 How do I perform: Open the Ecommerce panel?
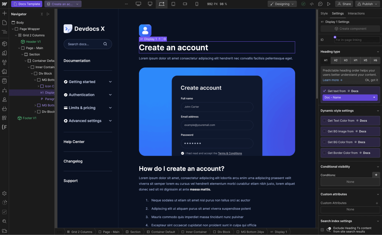4,109
